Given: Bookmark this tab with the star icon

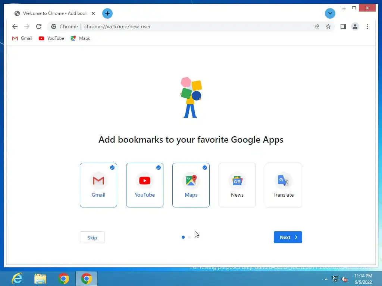Looking at the screenshot, I should 328,26.
